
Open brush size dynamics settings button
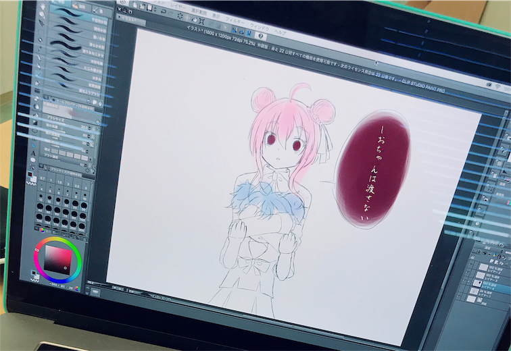coord(93,129)
